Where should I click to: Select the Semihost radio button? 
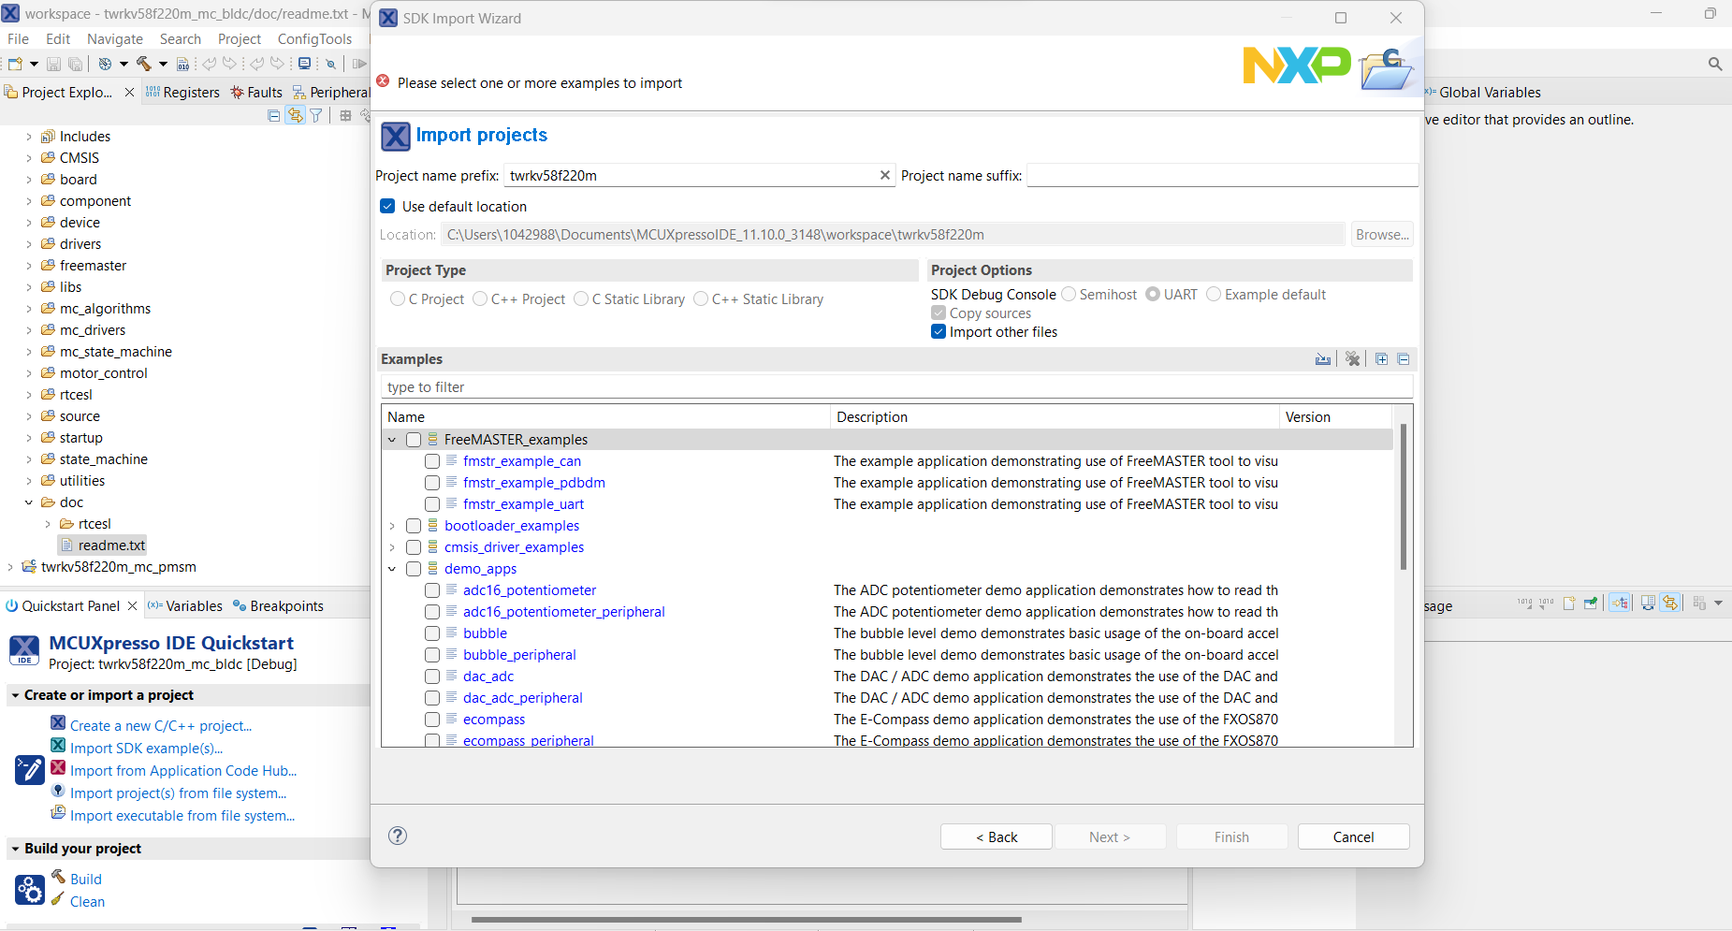click(x=1070, y=294)
